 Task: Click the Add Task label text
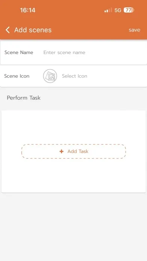click(78, 151)
